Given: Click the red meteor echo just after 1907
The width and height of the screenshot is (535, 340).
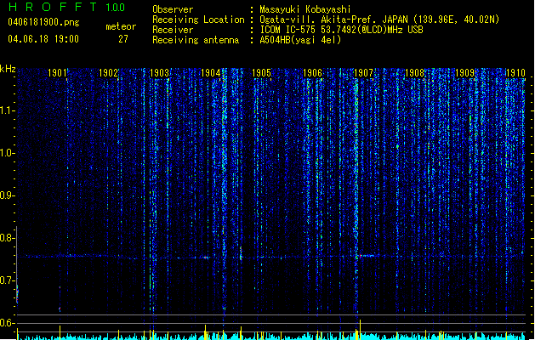Looking at the screenshot, I should (x=361, y=256).
